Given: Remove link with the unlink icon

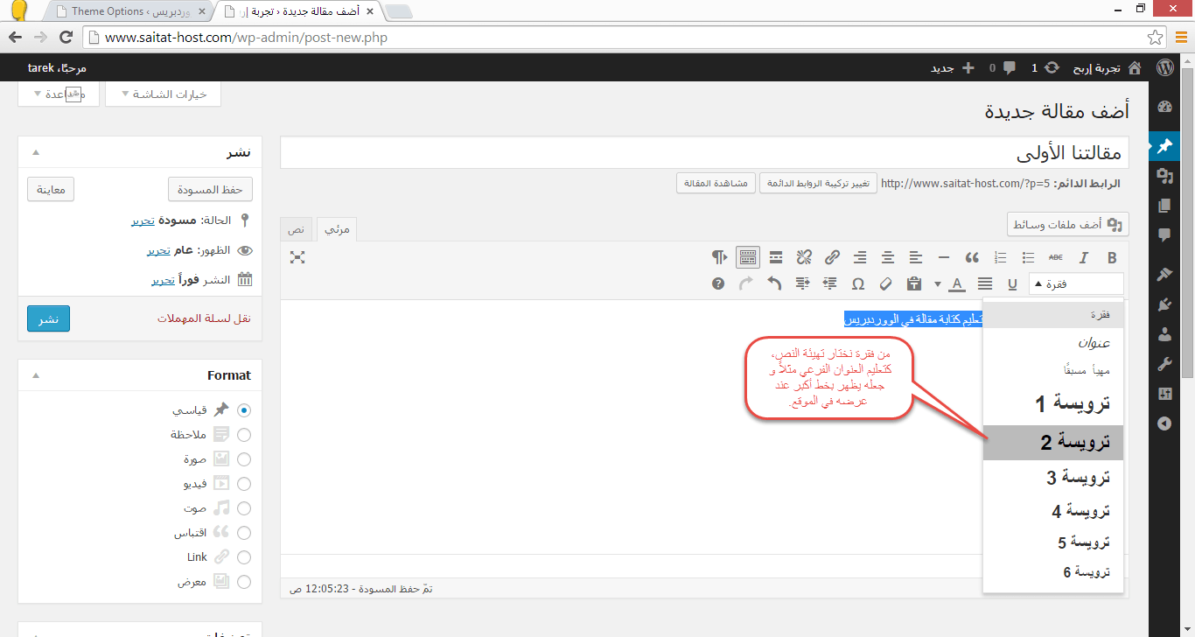Looking at the screenshot, I should pyautogui.click(x=804, y=257).
